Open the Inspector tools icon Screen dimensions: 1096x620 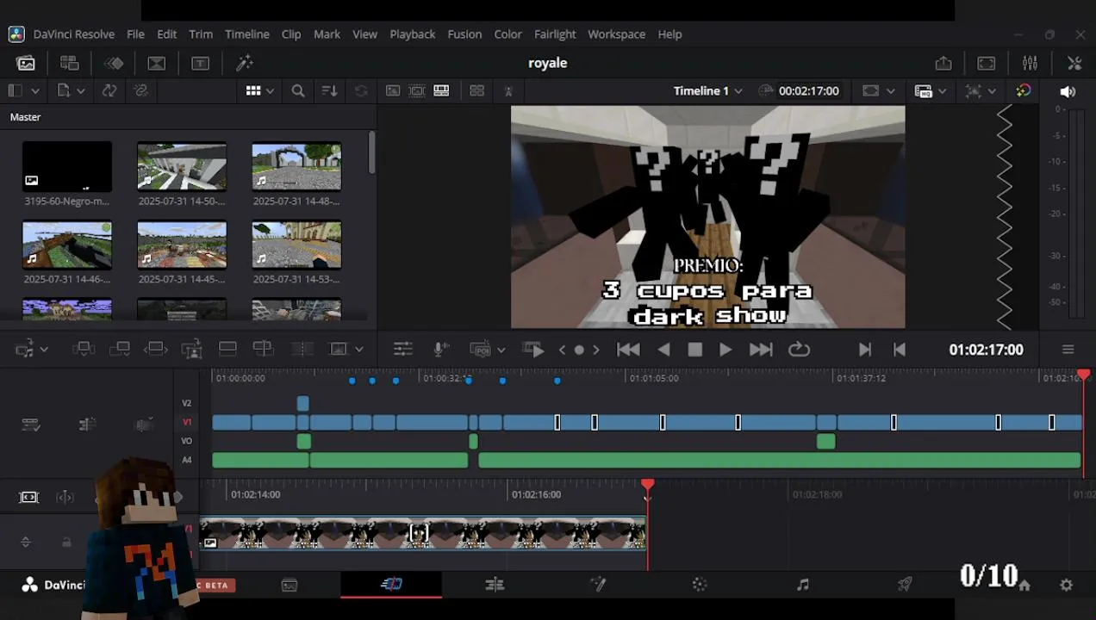pyautogui.click(x=1074, y=63)
